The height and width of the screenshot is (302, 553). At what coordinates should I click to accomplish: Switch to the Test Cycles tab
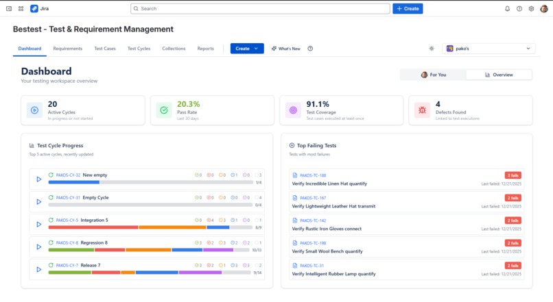click(139, 49)
